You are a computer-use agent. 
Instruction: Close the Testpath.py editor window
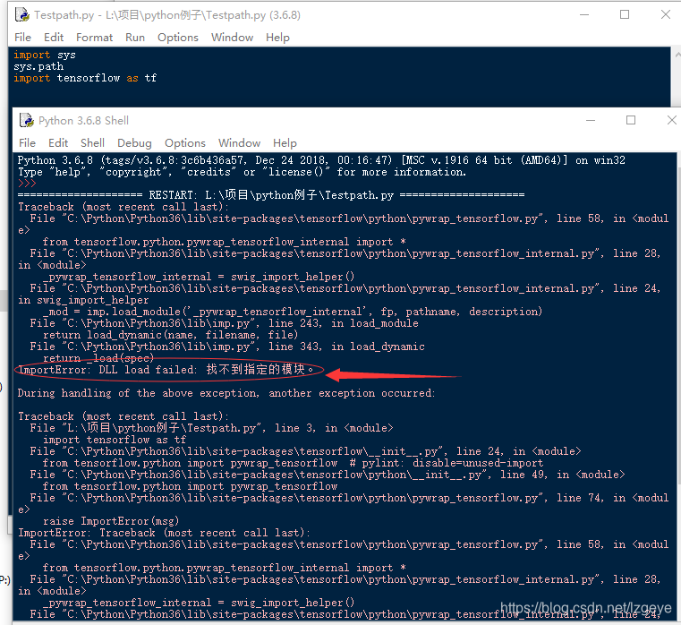coord(666,15)
